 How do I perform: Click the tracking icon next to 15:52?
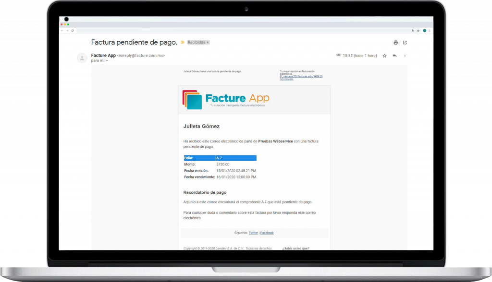[338, 55]
